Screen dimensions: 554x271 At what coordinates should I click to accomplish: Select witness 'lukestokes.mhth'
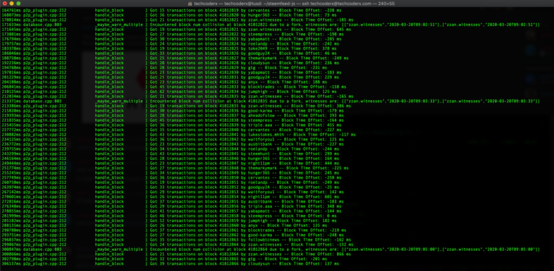pos(266,135)
